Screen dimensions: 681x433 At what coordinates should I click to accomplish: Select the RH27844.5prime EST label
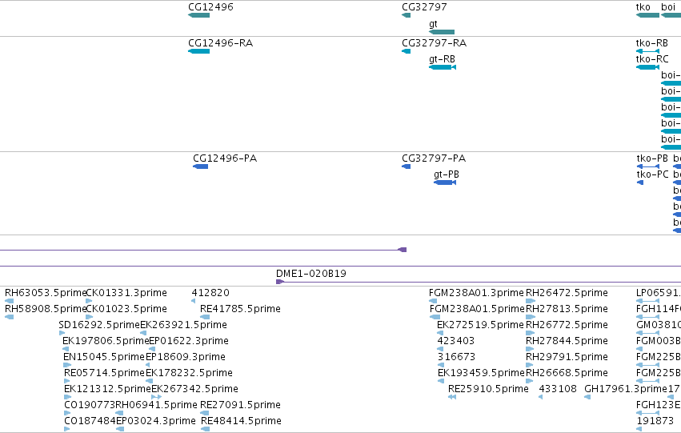(x=567, y=341)
